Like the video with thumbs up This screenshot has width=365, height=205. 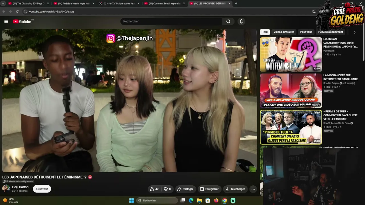tap(154, 189)
